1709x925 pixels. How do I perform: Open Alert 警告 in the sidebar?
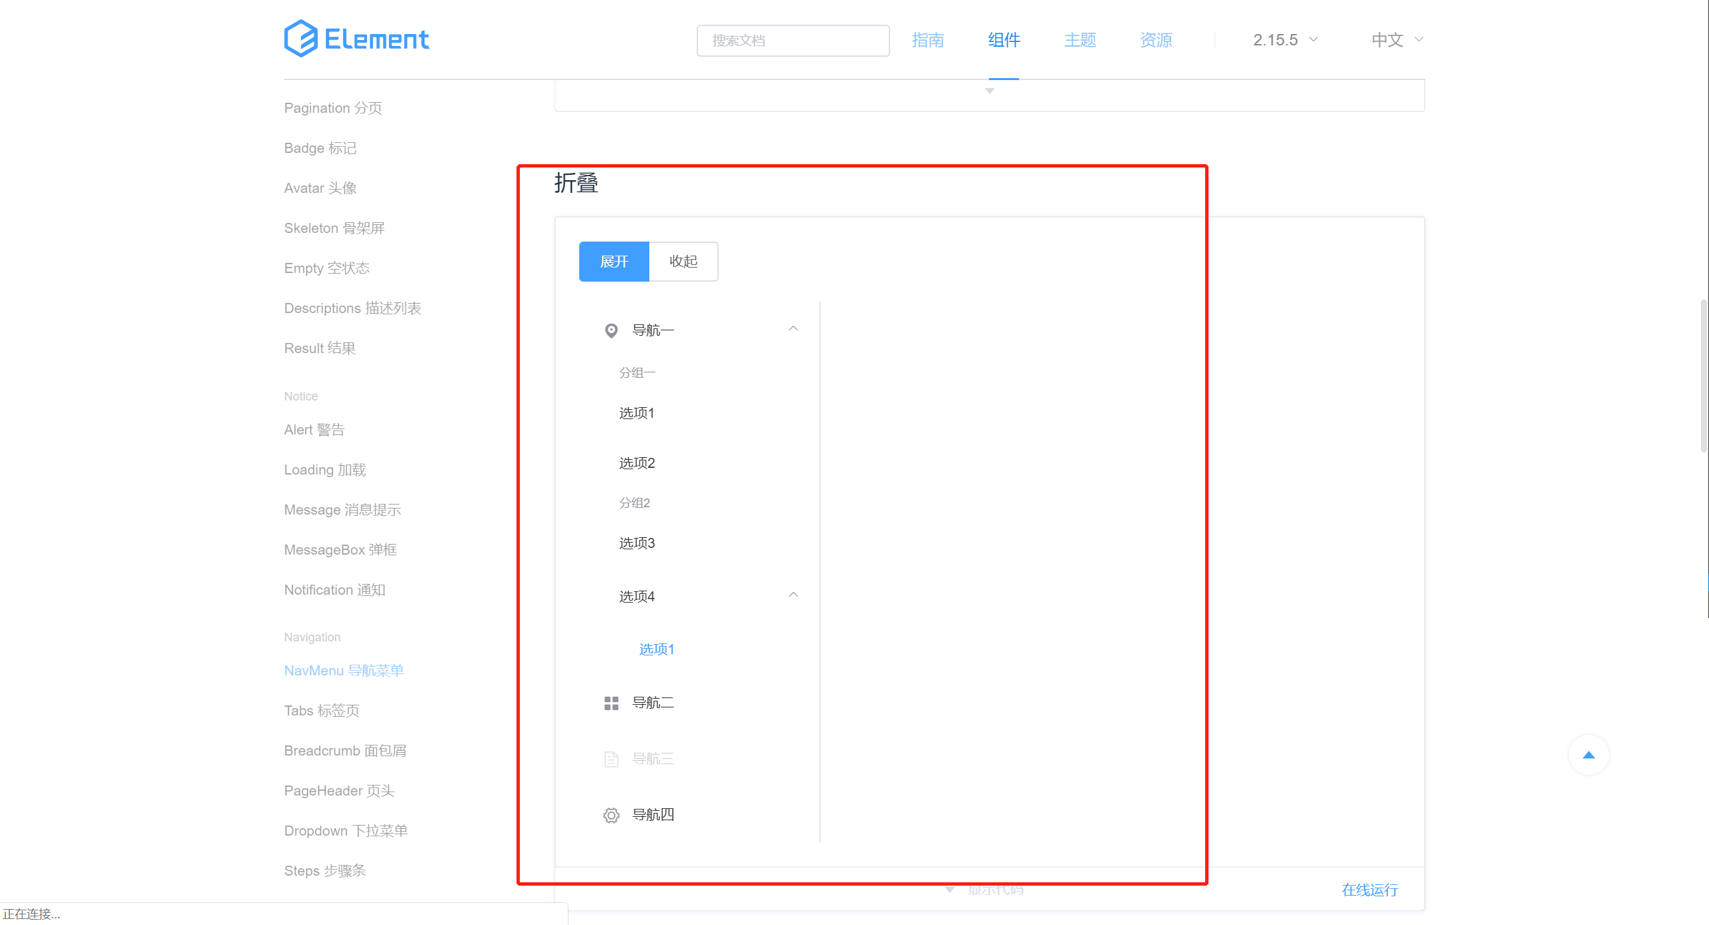314,430
